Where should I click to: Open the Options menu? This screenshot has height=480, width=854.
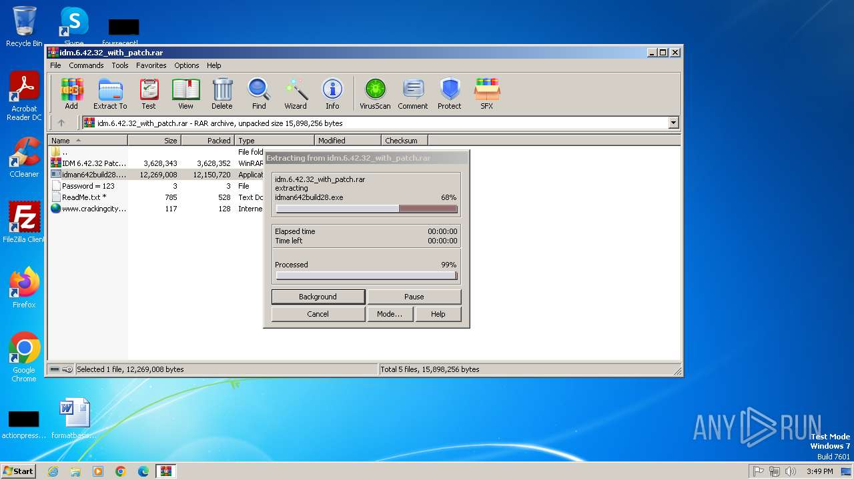[187, 65]
